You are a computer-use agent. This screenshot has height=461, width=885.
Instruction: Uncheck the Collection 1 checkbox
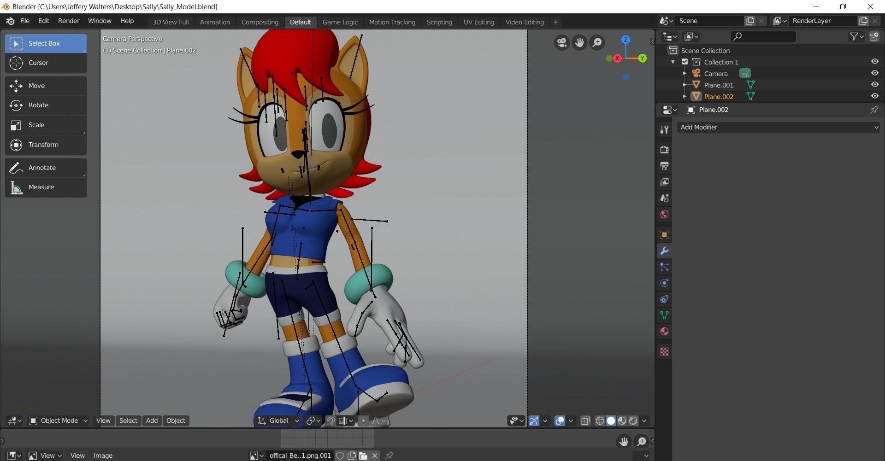pos(684,62)
